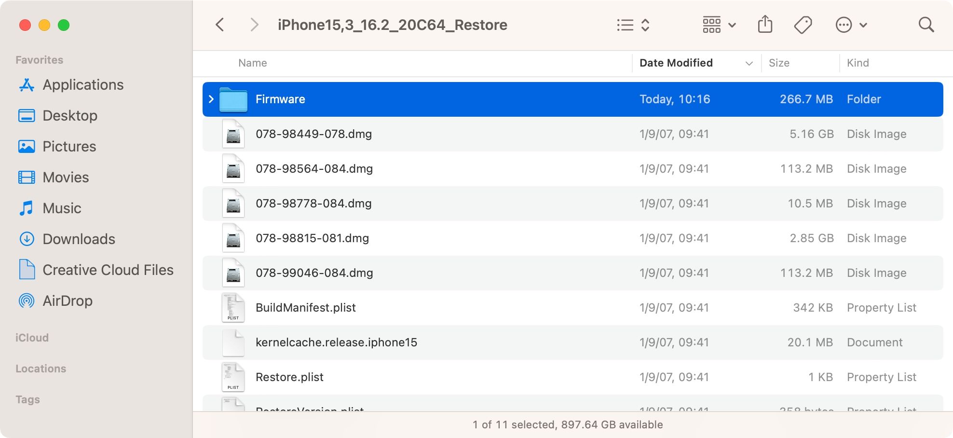Sort files by the Size column
The width and height of the screenshot is (953, 438).
pos(779,63)
